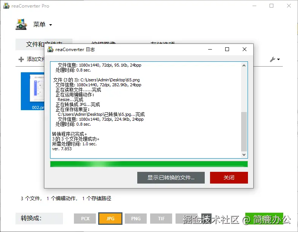Click the log line 'ver. 7.853'
Viewport: 298px width, 232px height.
[x=62, y=149]
